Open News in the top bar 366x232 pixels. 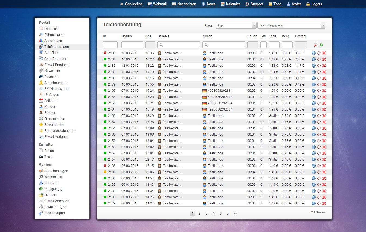tap(208, 4)
